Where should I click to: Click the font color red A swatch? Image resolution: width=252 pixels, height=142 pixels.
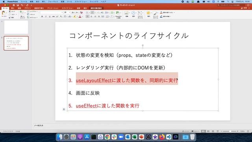[80, 17]
